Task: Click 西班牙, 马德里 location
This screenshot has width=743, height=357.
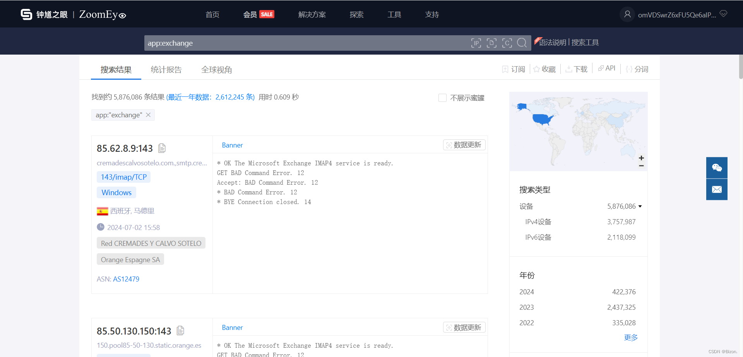Action: point(132,211)
